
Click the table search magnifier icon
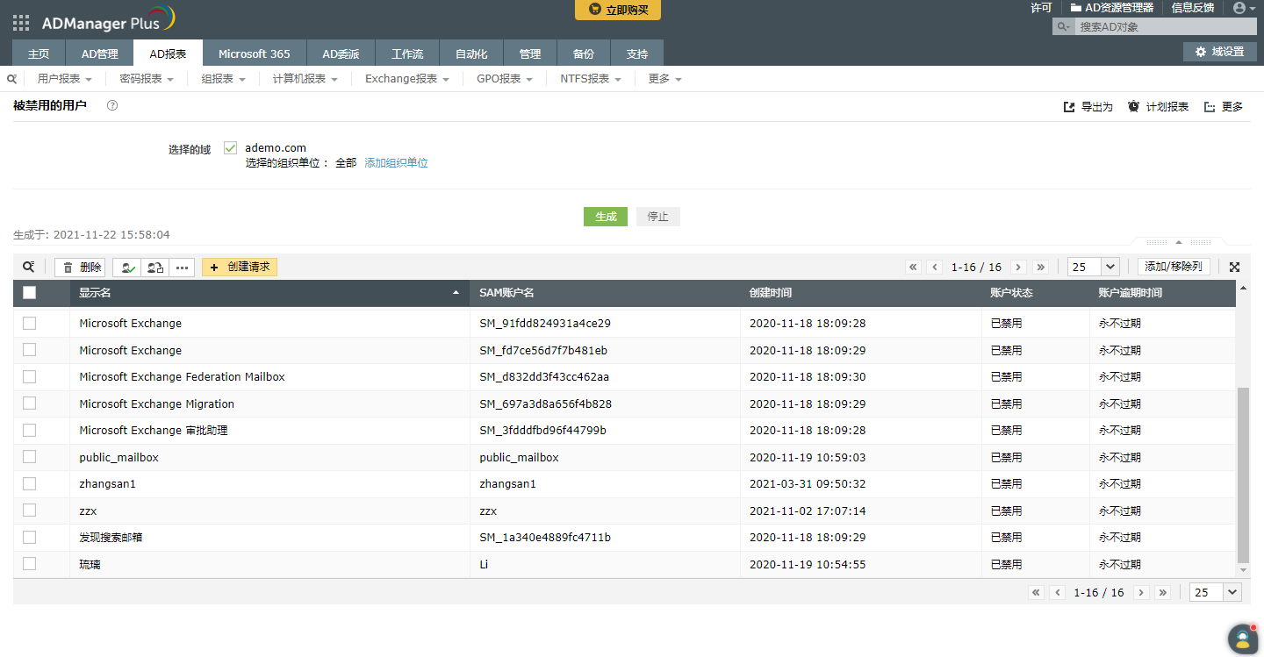point(29,268)
